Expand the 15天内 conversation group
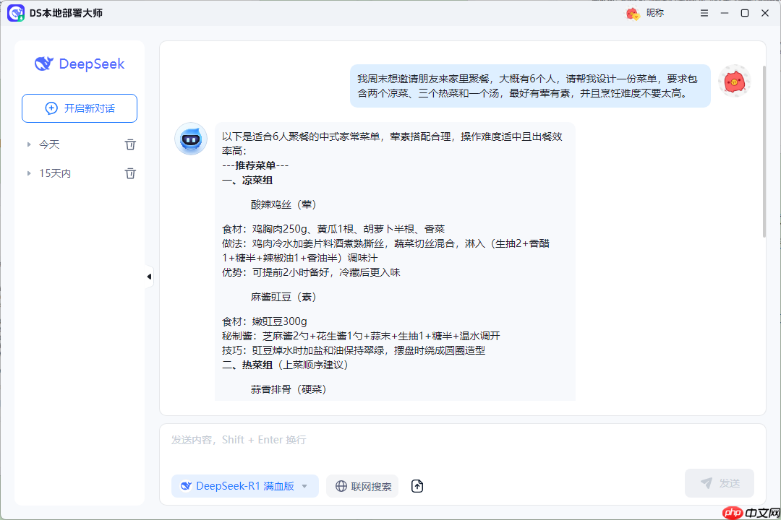 click(x=28, y=173)
